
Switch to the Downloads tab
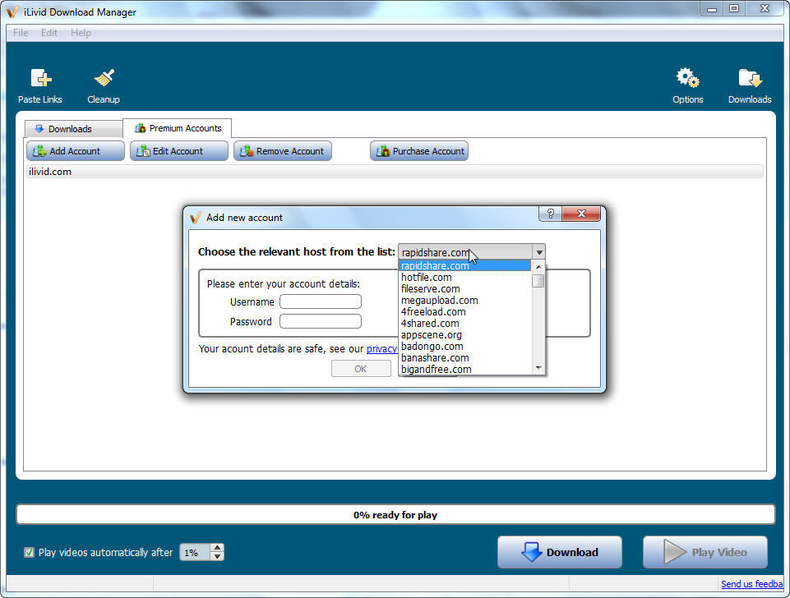(69, 129)
